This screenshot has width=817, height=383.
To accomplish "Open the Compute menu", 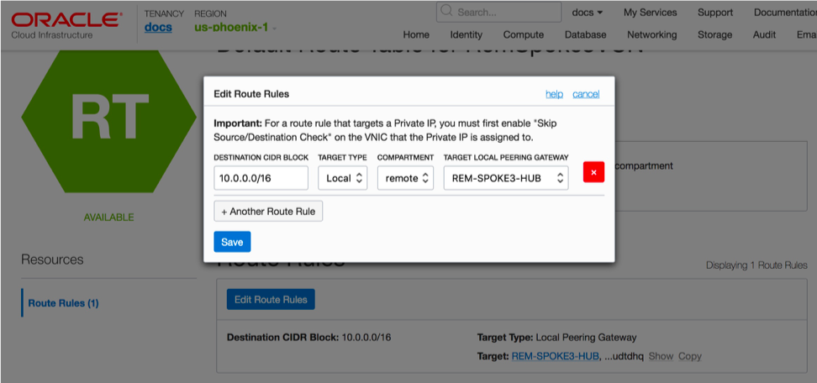I will coord(523,34).
